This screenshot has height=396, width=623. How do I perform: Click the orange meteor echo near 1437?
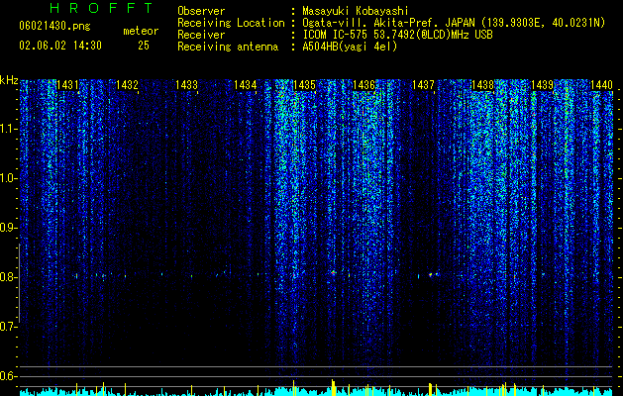[430, 274]
